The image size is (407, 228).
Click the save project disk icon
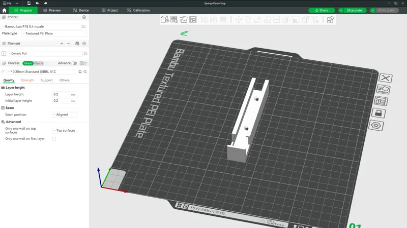point(29,3)
